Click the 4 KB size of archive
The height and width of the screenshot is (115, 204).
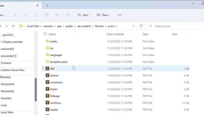click(186, 75)
